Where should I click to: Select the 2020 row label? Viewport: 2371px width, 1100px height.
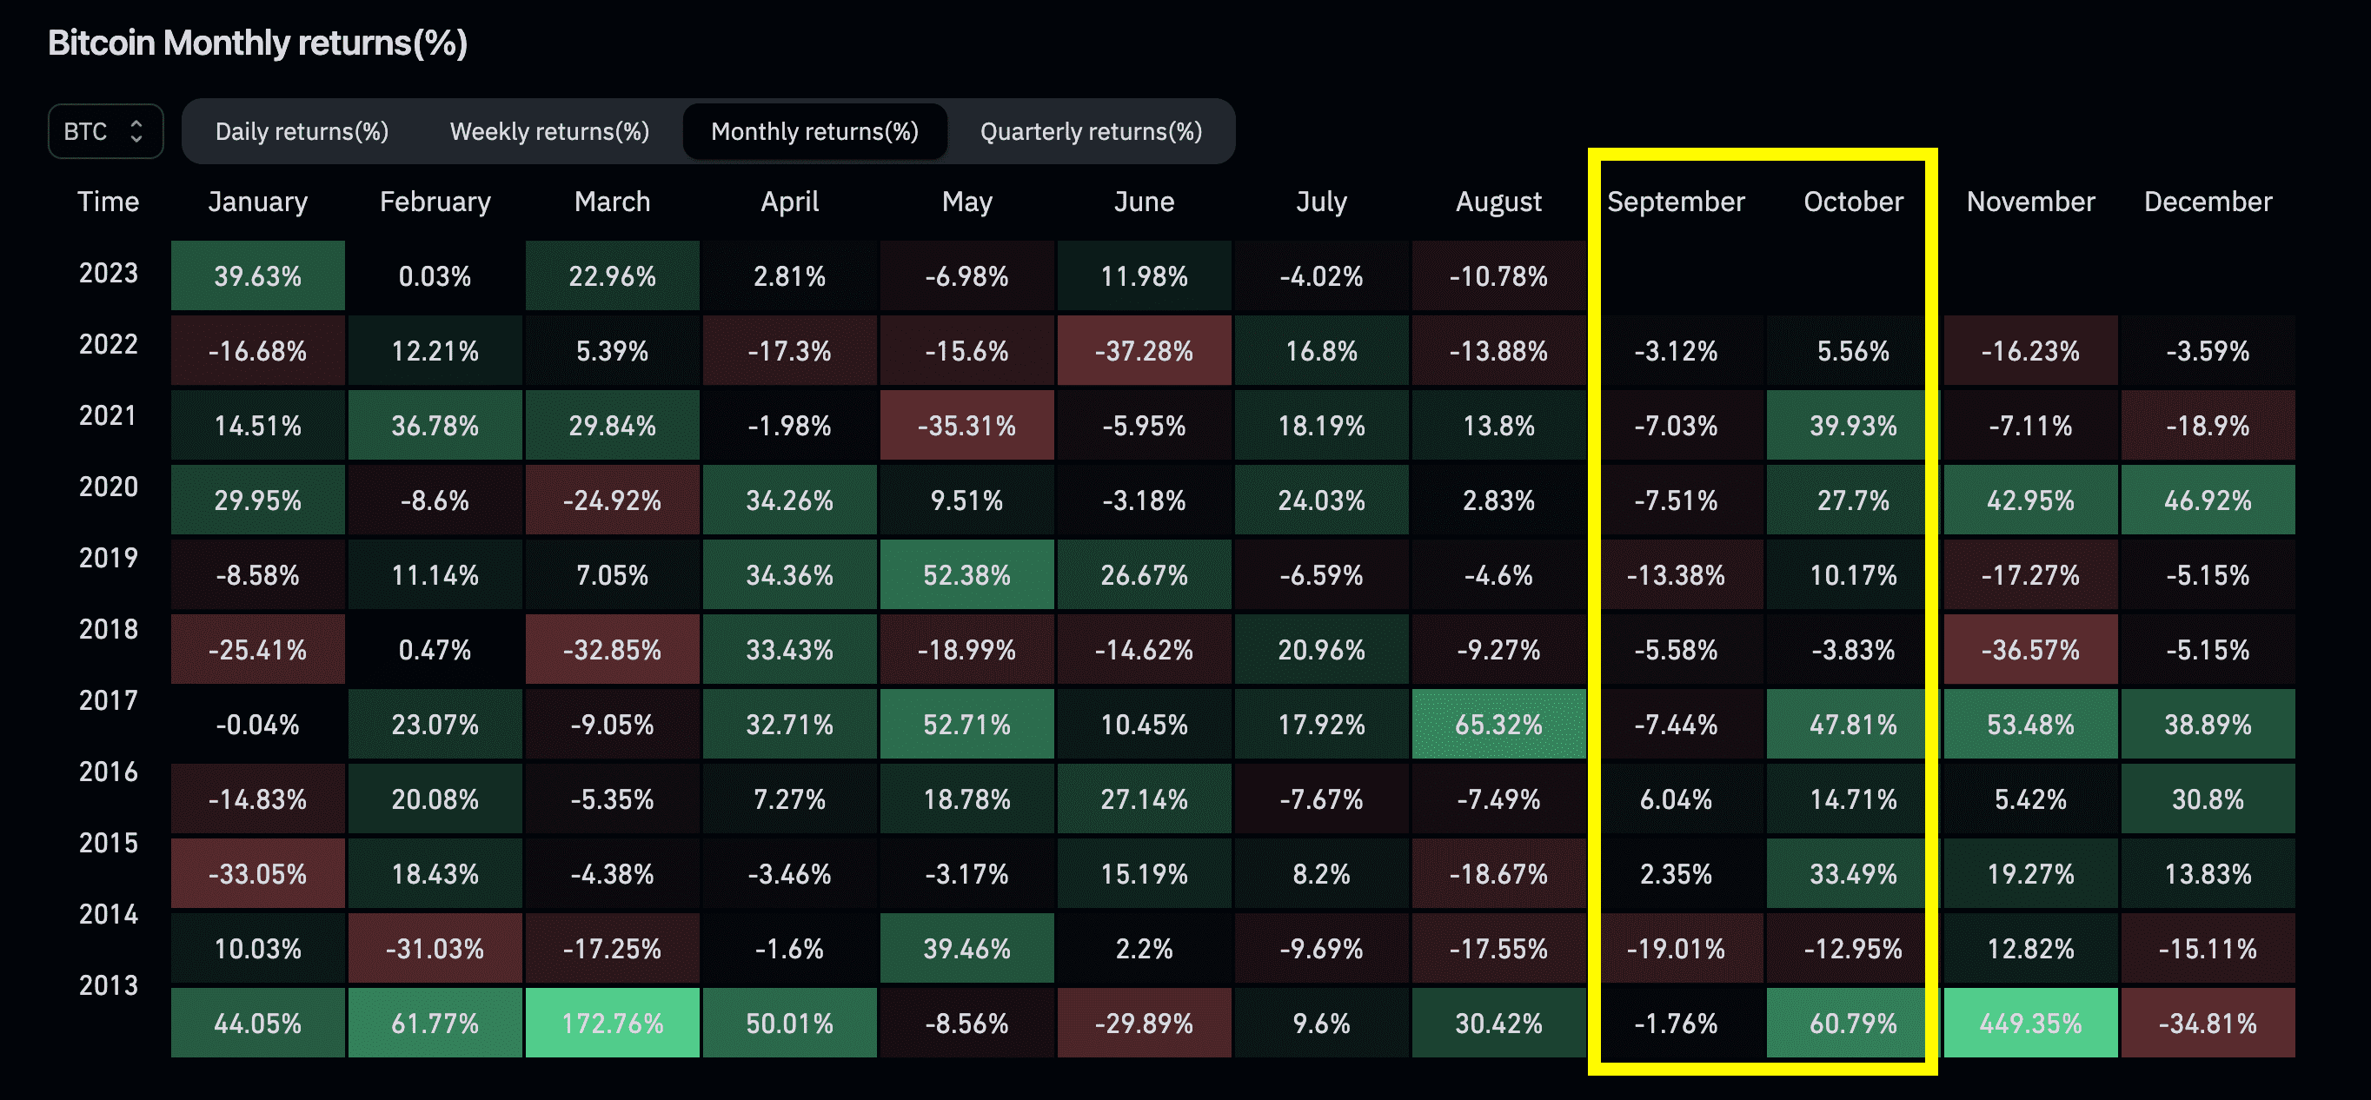click(x=109, y=487)
